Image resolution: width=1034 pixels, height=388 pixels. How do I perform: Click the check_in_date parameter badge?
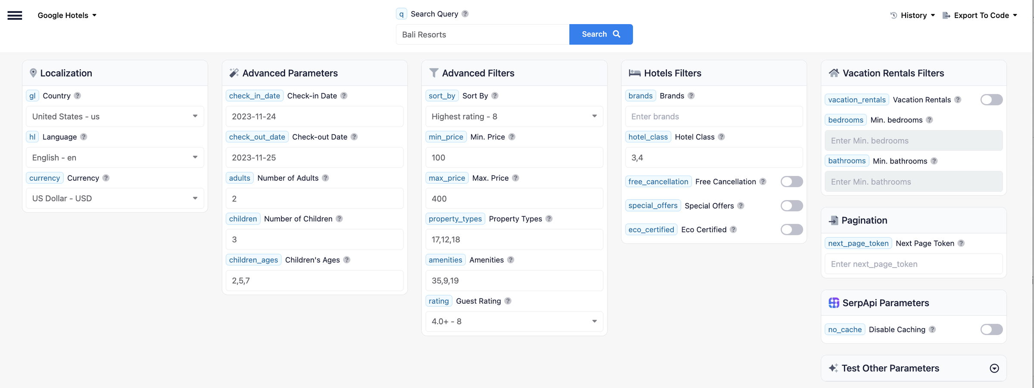click(254, 95)
